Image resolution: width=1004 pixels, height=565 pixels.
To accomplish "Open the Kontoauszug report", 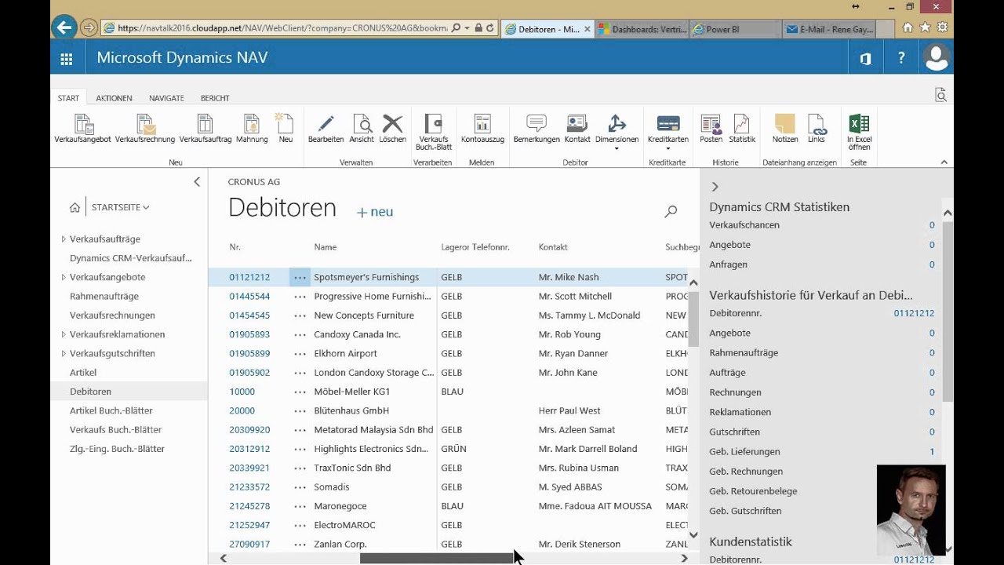I will pos(482,129).
